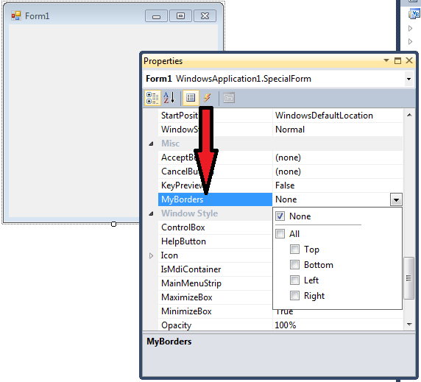Image resolution: width=421 pixels, height=382 pixels.
Task: Select the MaximizeBox property
Action: click(x=215, y=297)
